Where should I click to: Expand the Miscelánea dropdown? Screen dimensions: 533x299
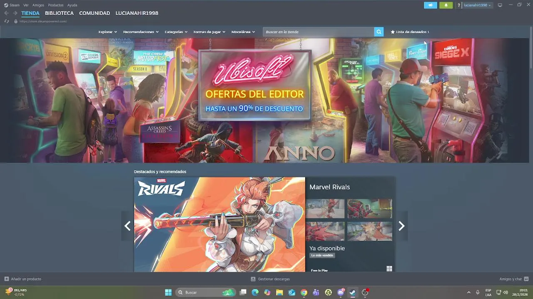click(243, 32)
